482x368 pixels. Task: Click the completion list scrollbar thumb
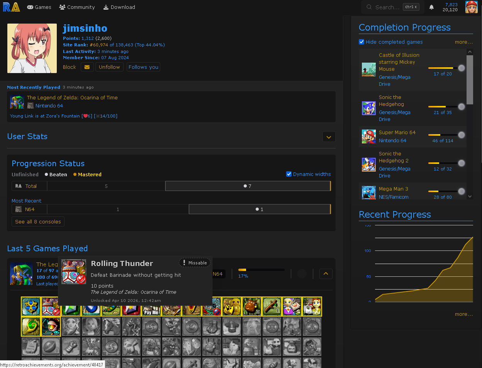470,80
